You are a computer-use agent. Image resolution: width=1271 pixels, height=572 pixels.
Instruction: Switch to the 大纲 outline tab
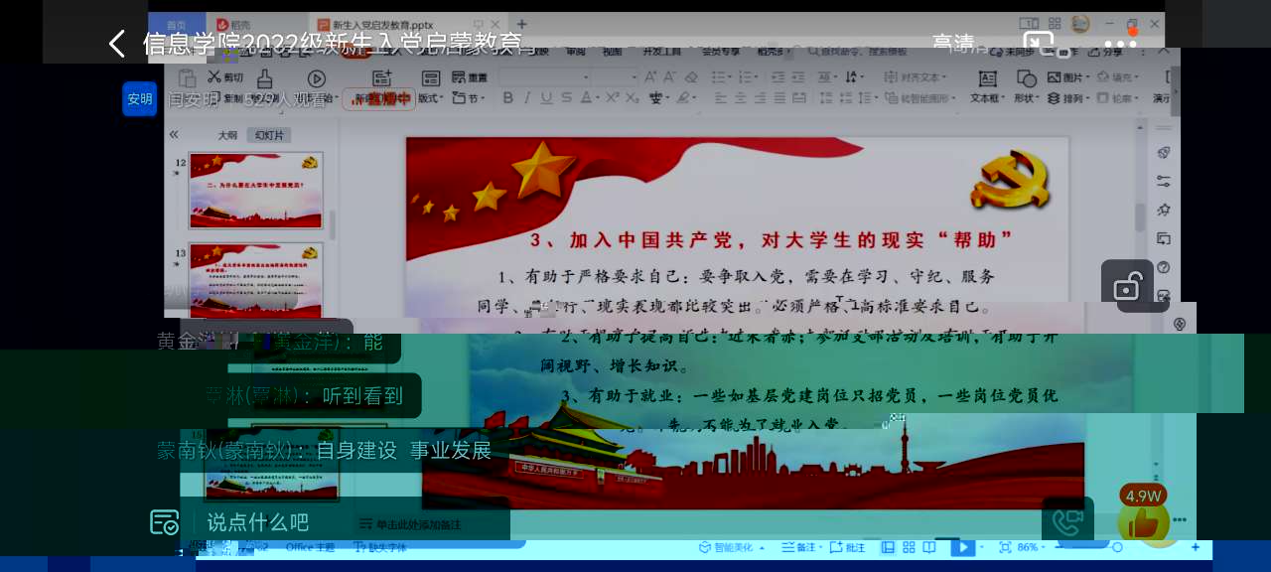tap(227, 135)
